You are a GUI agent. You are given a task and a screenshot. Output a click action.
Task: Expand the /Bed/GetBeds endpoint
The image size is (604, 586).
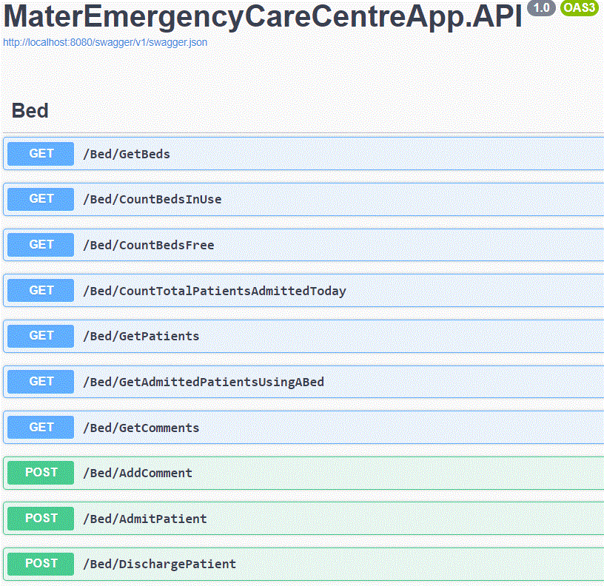(296, 154)
